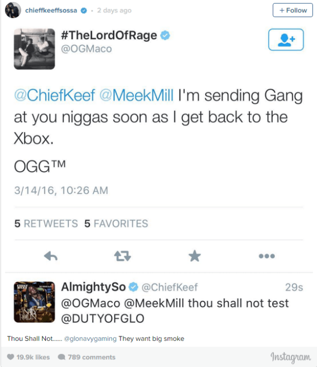Screen dimensions: 317x367
Task: Open chieffkeeffsossa profile avatar
Action: 13,10
